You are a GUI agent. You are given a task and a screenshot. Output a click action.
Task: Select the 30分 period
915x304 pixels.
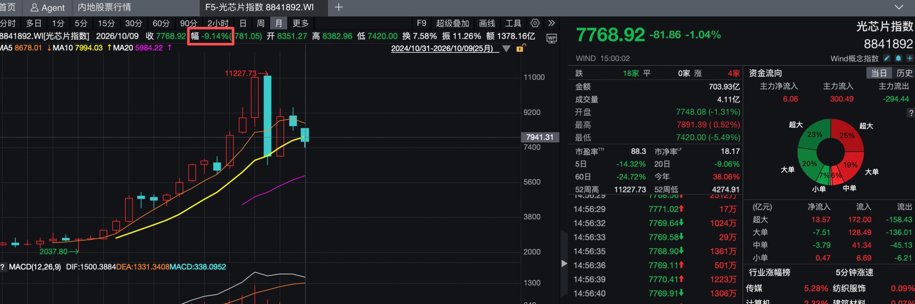(133, 23)
